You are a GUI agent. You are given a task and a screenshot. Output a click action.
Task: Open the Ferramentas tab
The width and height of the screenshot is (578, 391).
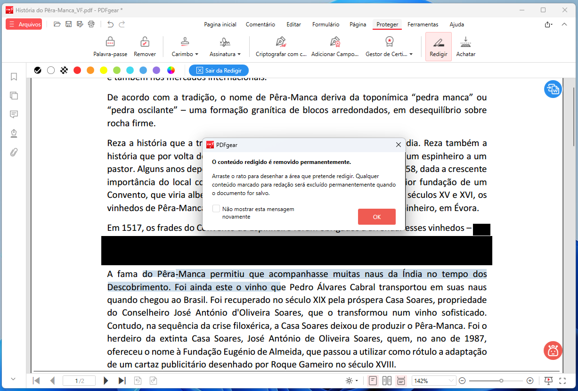click(423, 24)
